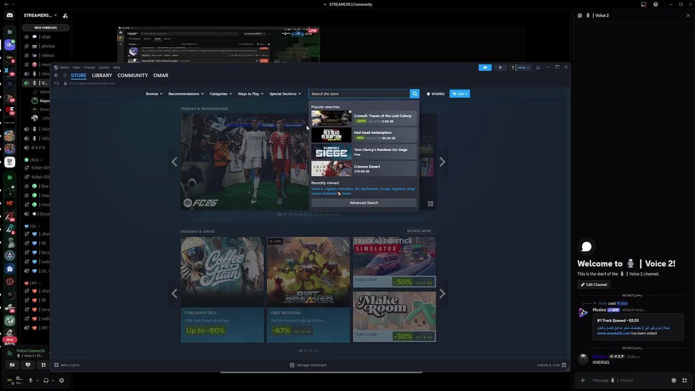
Task: Click Steam help question mark icon
Action: click(x=512, y=67)
